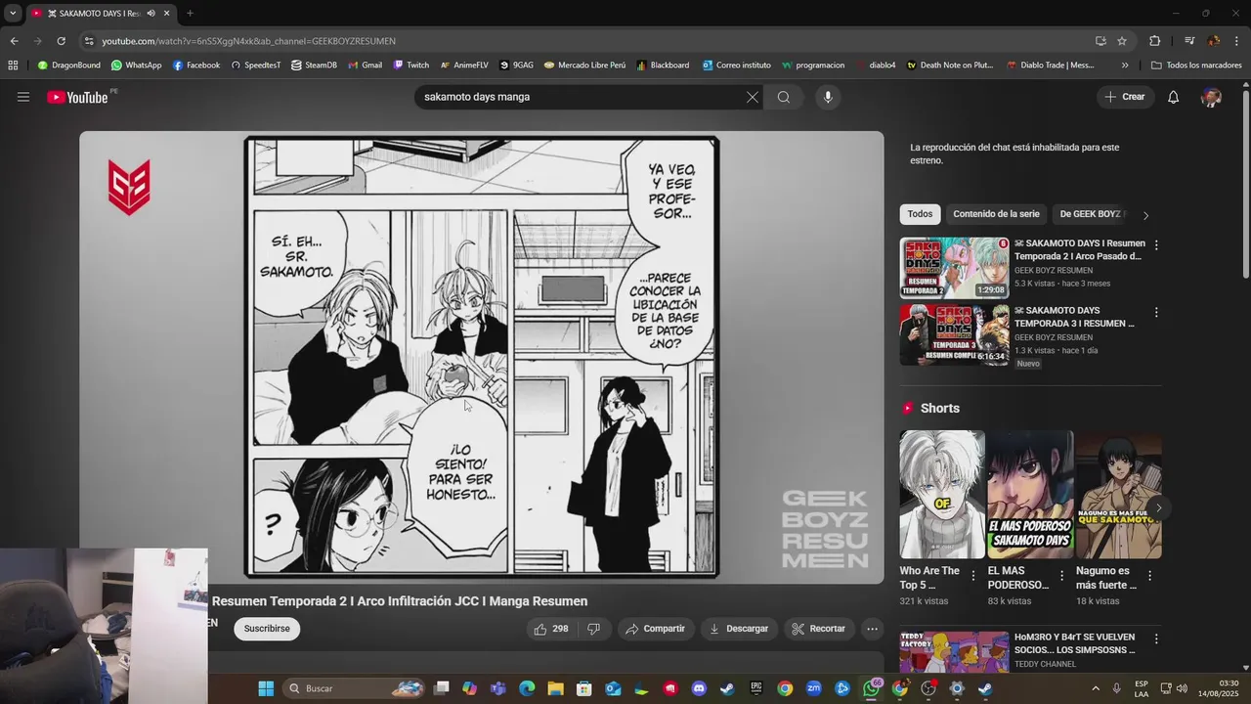Reload the page
Screen dimensions: 1251x704
click(61, 41)
